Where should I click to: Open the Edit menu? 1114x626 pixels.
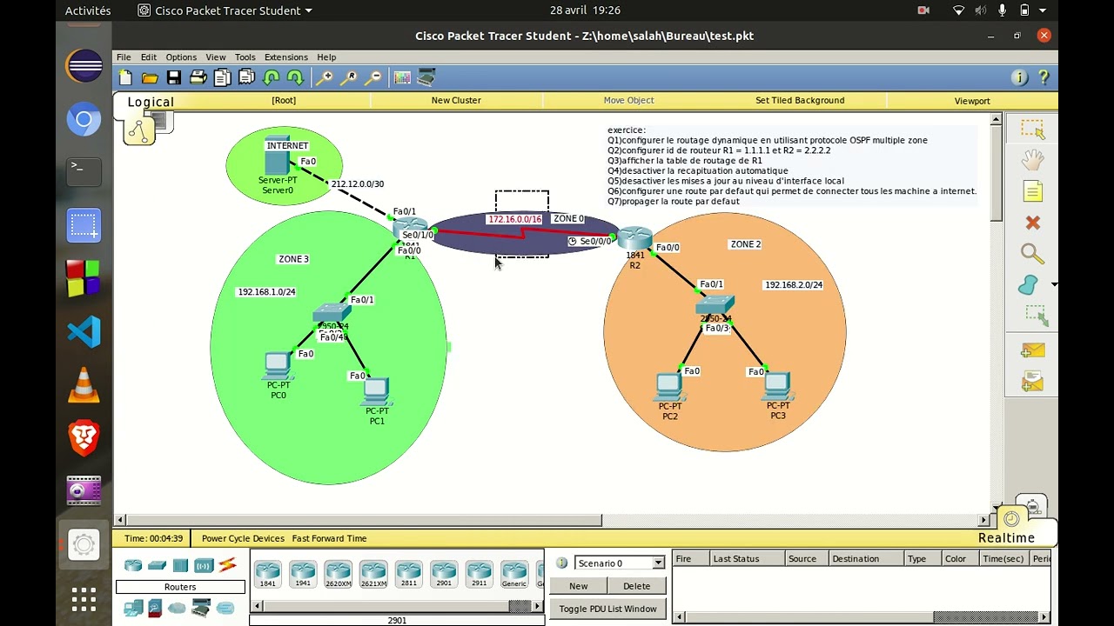click(149, 57)
